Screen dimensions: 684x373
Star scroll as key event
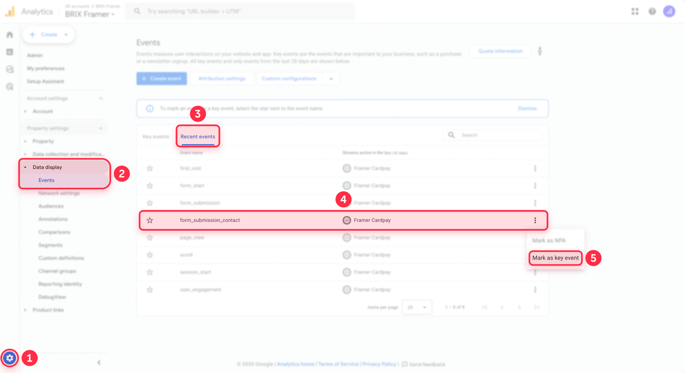[150, 255]
